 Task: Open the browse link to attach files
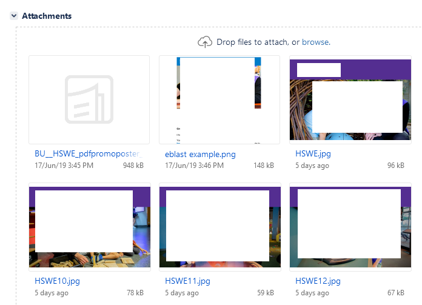click(x=316, y=42)
